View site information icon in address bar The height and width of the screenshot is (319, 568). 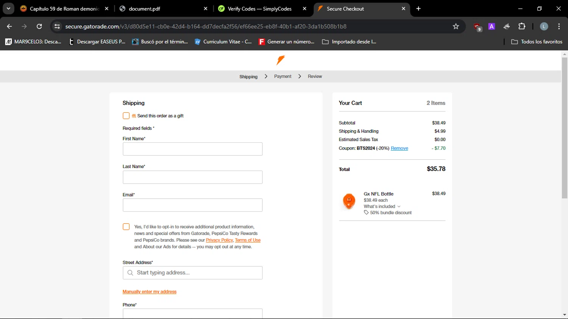57,26
